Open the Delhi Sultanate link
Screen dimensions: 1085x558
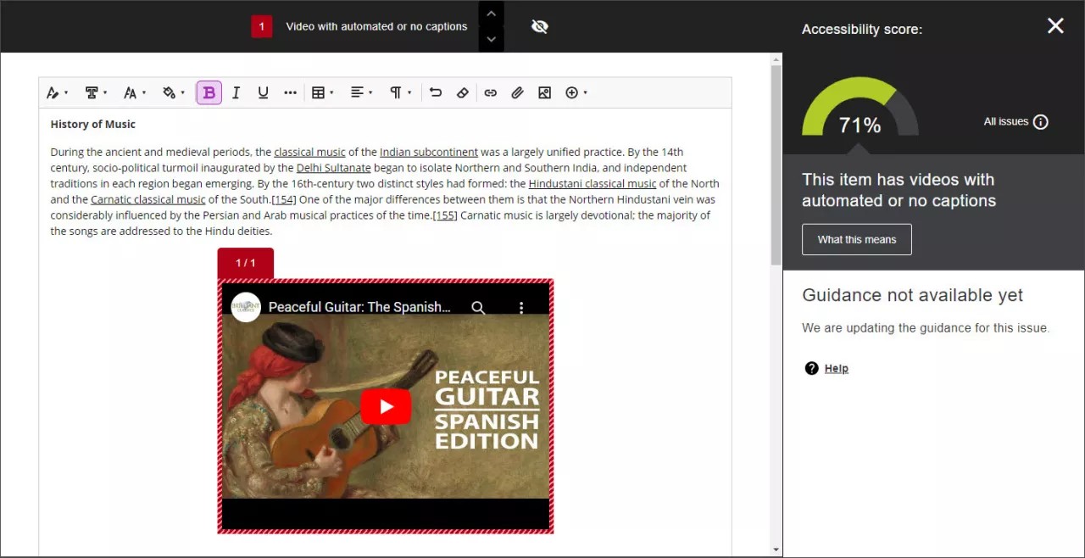pos(333,167)
